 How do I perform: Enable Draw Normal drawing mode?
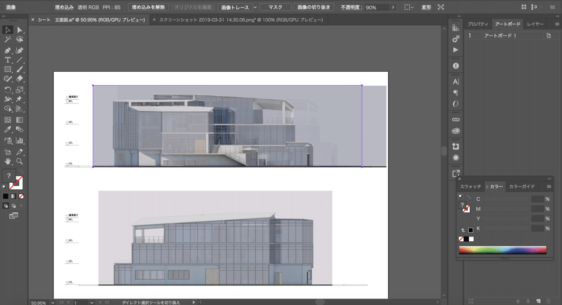(6, 205)
